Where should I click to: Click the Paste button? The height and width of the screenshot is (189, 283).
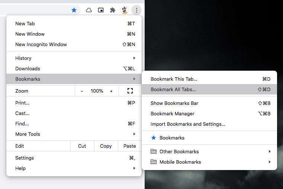click(130, 146)
